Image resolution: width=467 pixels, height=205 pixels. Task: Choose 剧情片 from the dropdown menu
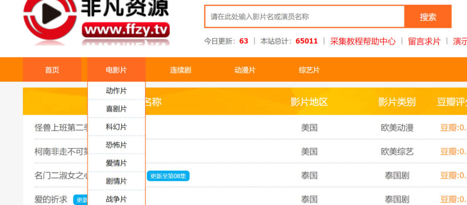pos(116,181)
